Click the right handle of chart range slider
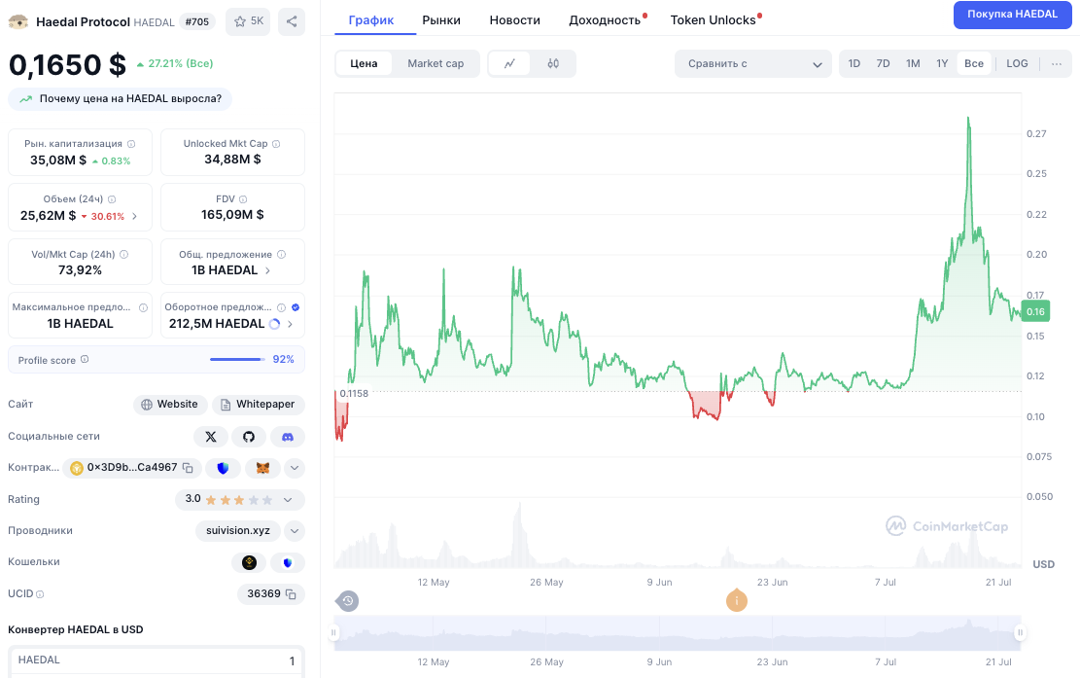The height and width of the screenshot is (678, 1080). 1020,633
